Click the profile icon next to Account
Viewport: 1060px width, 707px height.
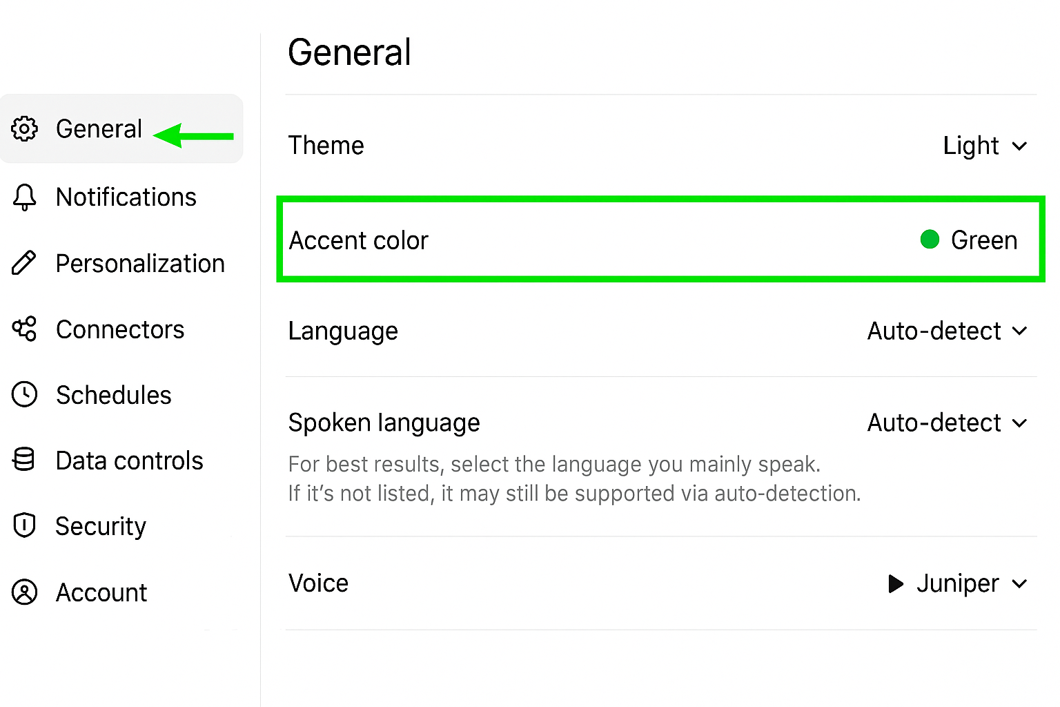(x=25, y=592)
